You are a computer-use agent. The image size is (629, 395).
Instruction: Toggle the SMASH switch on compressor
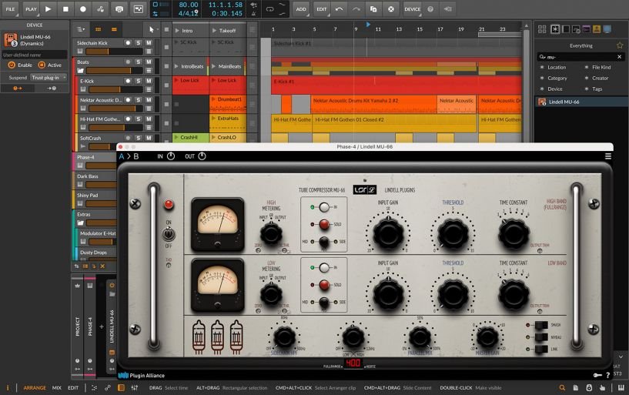(540, 326)
